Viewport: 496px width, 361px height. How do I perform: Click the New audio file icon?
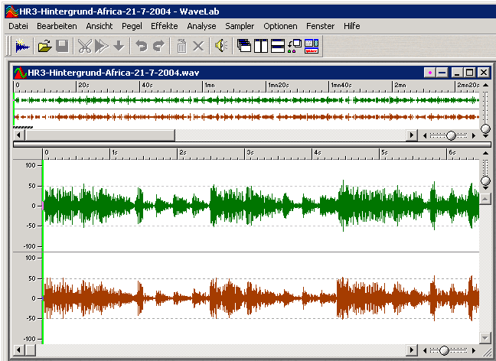tap(22, 46)
